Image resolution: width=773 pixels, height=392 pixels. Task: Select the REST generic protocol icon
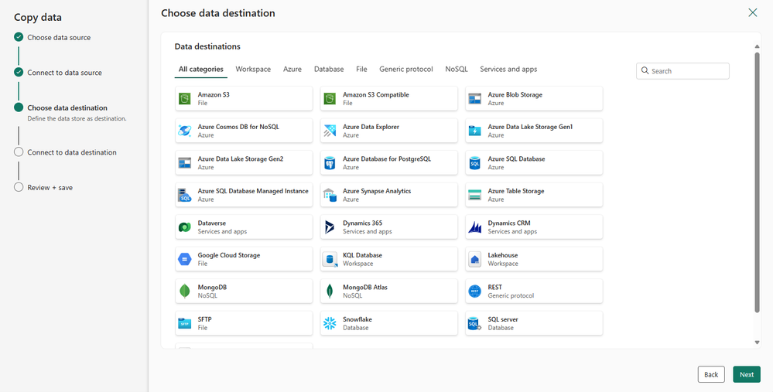click(x=475, y=291)
